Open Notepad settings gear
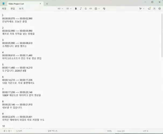Screen dimensions: 163x134 click(160, 9)
